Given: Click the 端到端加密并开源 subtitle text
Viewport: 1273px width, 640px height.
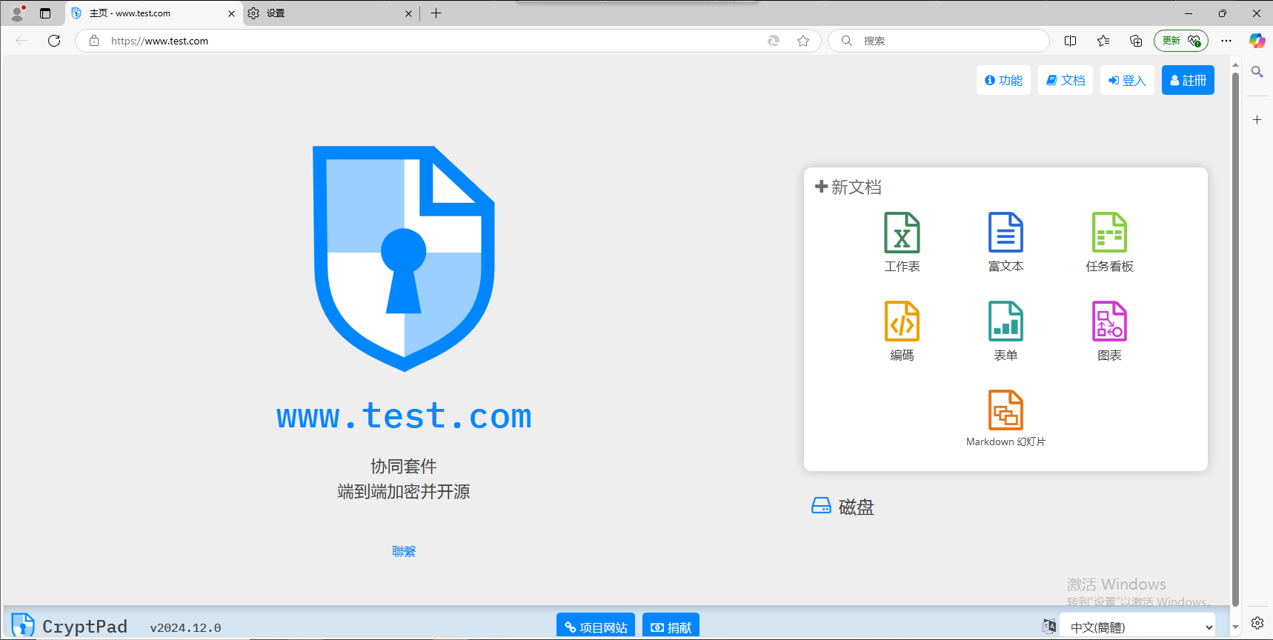Looking at the screenshot, I should click(x=404, y=491).
